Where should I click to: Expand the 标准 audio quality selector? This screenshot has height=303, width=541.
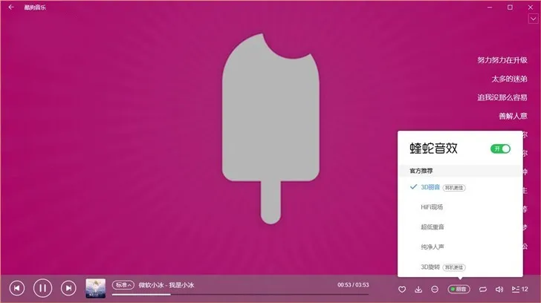pos(123,285)
